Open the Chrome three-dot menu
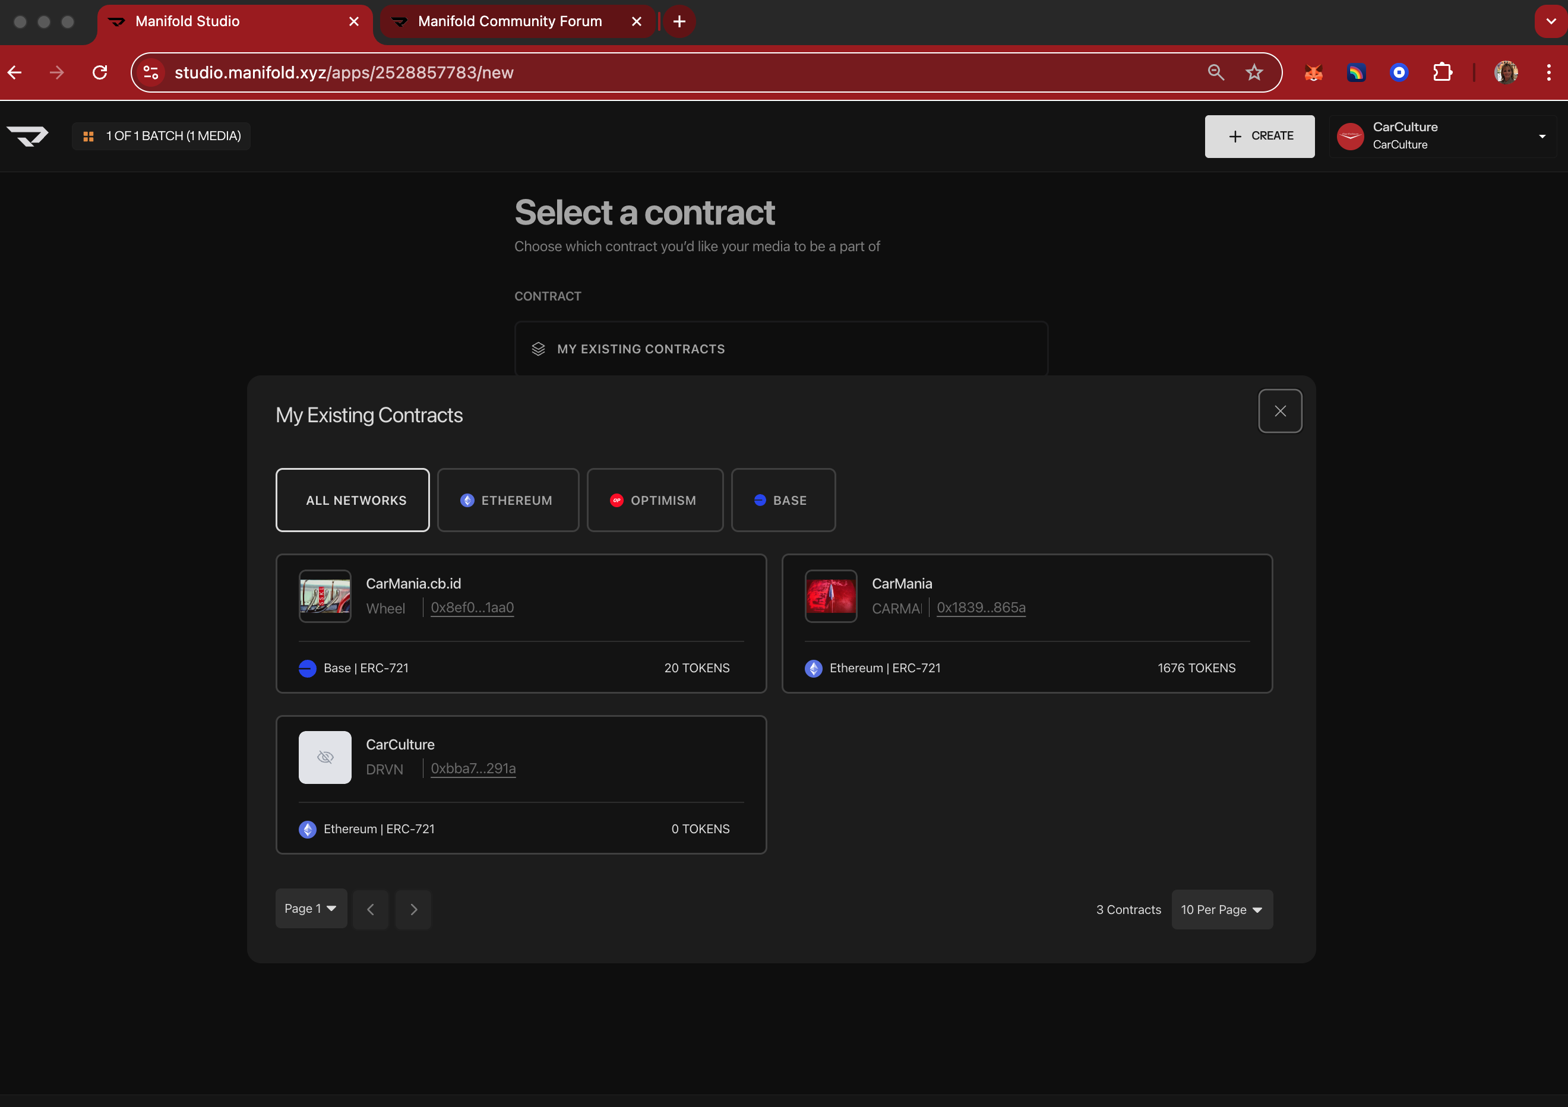Viewport: 1568px width, 1107px height. (x=1548, y=72)
